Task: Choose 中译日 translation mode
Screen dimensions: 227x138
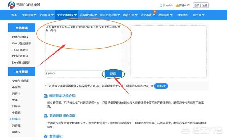Action: tap(16, 100)
